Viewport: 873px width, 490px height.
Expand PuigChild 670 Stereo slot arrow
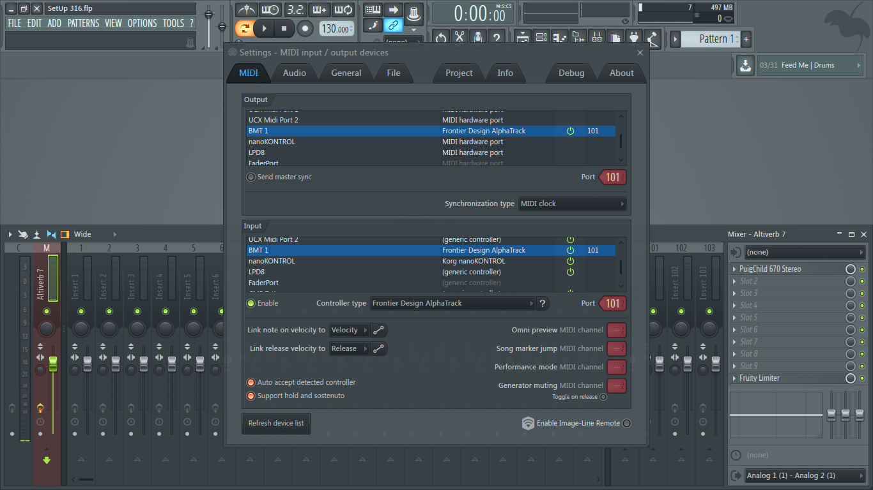coord(734,269)
